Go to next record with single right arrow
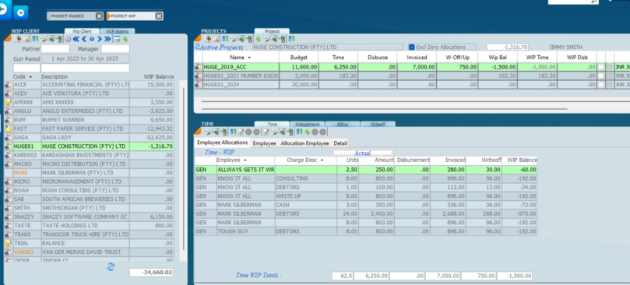Screen dimensions: 630x285 point(99,39)
